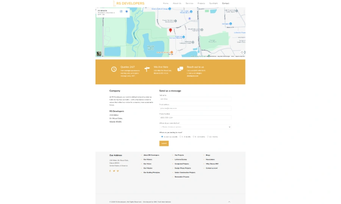Open Completed Projects footer link
Image resolution: width=341 pixels, height=204 pixels.
tap(182, 164)
